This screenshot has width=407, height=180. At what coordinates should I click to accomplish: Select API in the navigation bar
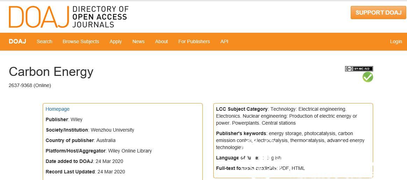click(224, 41)
